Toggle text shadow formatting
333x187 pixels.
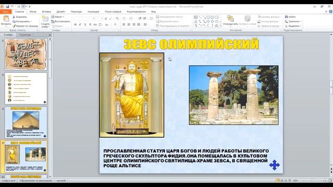90,24
